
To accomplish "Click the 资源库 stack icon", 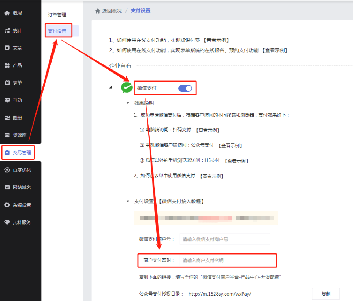I will click(7, 135).
